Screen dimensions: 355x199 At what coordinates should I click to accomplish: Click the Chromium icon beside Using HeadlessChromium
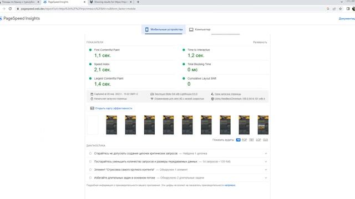tap(212, 99)
